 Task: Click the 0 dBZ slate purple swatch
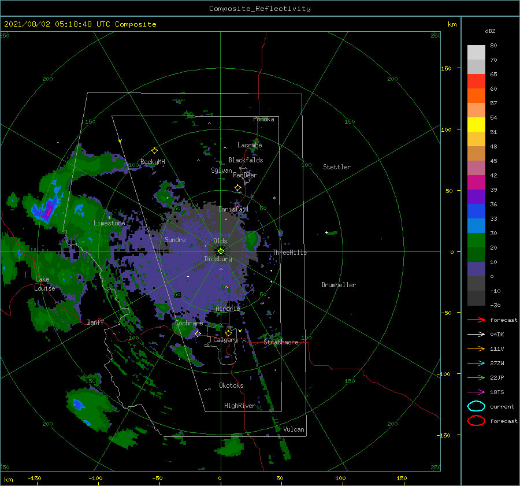[476, 269]
